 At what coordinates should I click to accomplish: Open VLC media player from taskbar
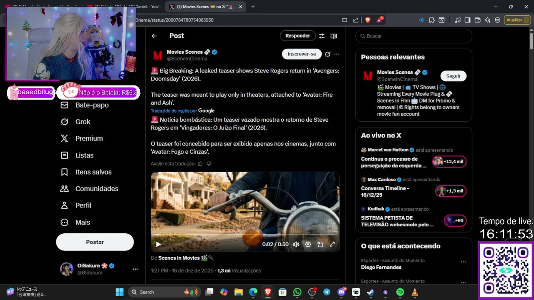[414, 292]
